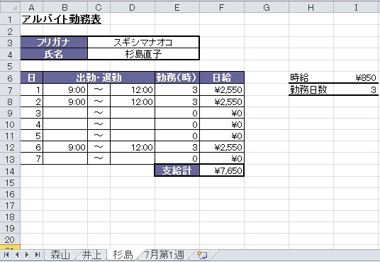380x262 pixels.
Task: Click the 時給 label cell
Action: 311,77
